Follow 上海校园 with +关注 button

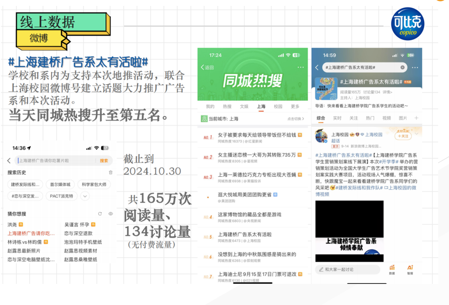tap(403, 136)
